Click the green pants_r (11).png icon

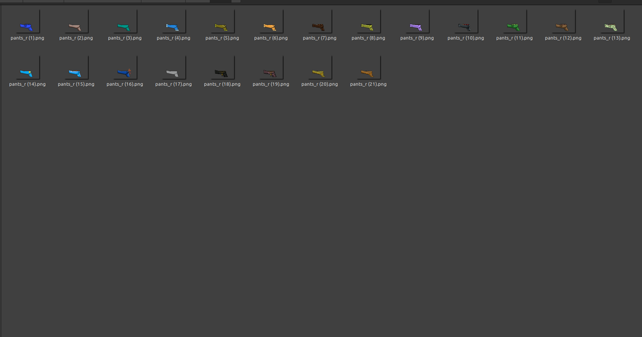click(514, 22)
